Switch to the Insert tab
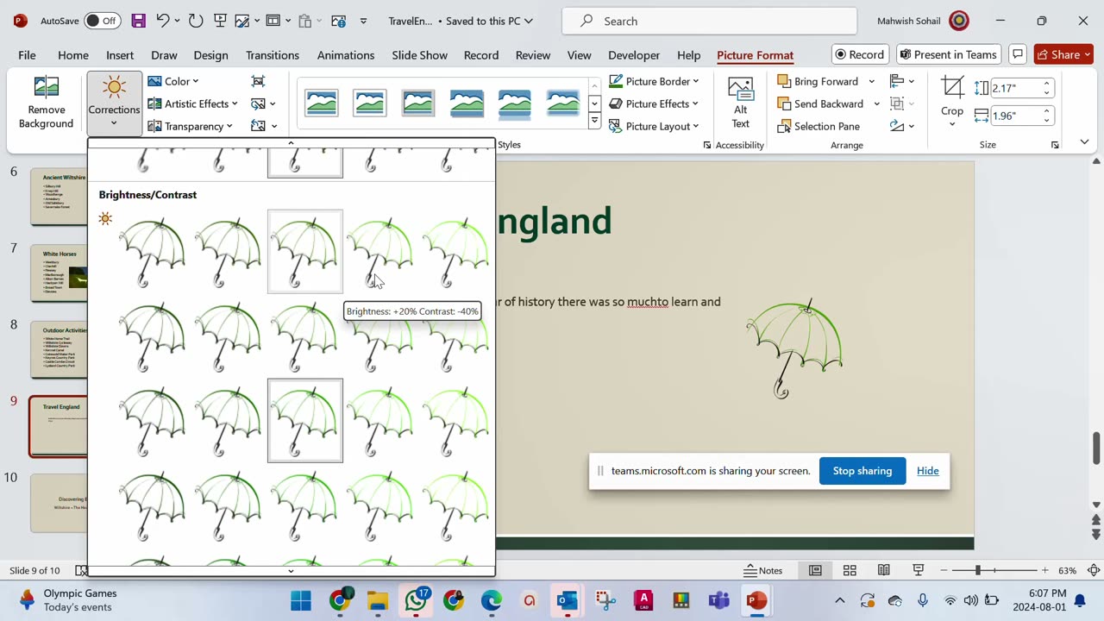The width and height of the screenshot is (1104, 621). click(120, 55)
